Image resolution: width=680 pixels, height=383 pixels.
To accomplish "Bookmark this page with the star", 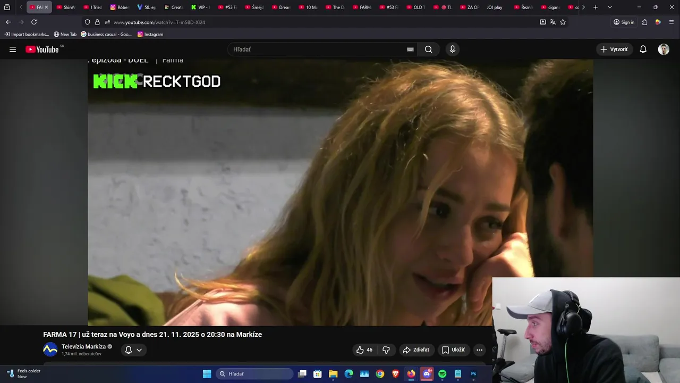I will 563,22.
